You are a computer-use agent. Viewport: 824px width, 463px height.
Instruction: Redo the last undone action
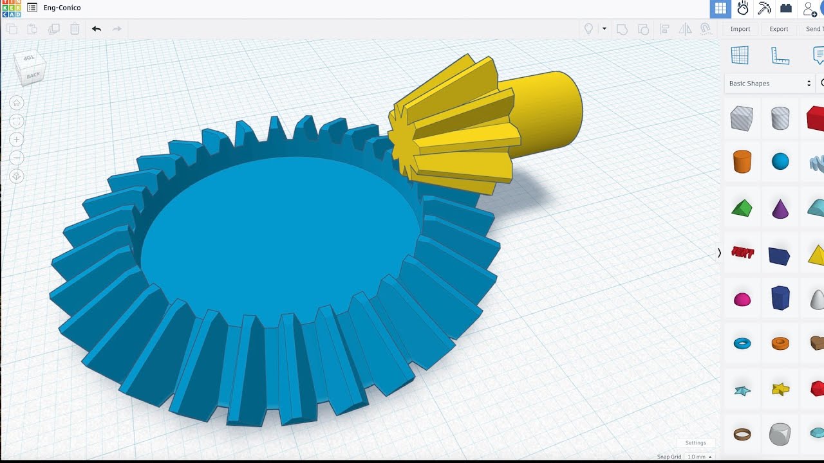[x=117, y=29]
